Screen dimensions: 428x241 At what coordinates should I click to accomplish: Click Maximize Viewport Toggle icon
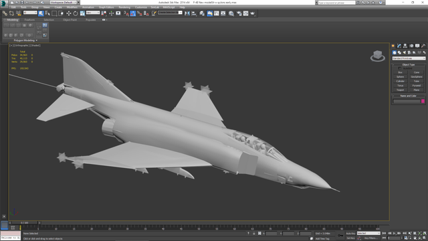tap(425, 238)
